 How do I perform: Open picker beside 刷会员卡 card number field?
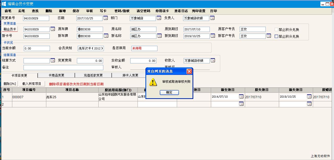pyautogui.click(x=53, y=29)
